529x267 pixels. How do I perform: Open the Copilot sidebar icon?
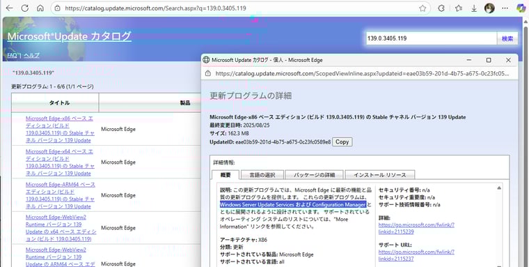point(521,8)
